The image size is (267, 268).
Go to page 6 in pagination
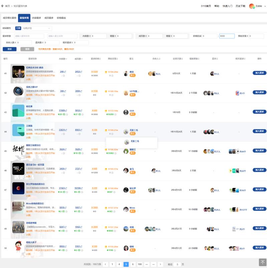pos(133,264)
